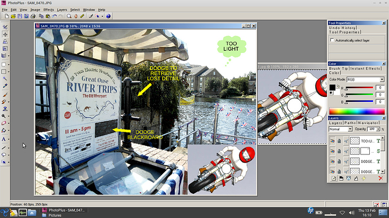
Task: Switch to the Navigator tab
Action: click(x=368, y=123)
